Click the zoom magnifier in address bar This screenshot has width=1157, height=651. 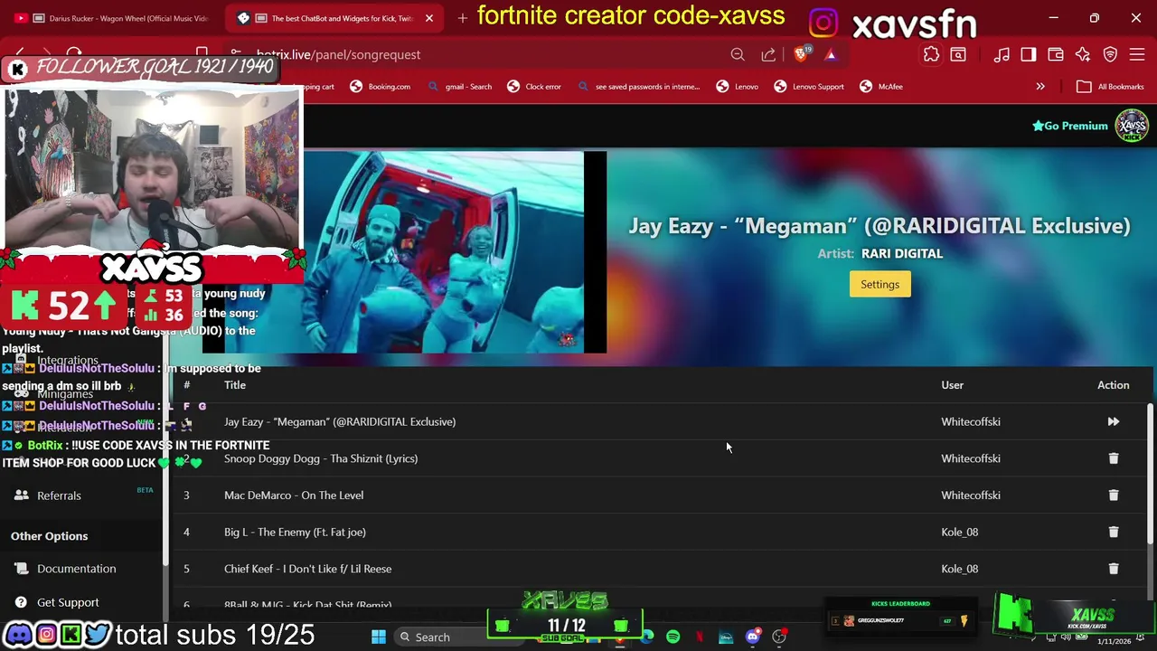[x=738, y=54]
